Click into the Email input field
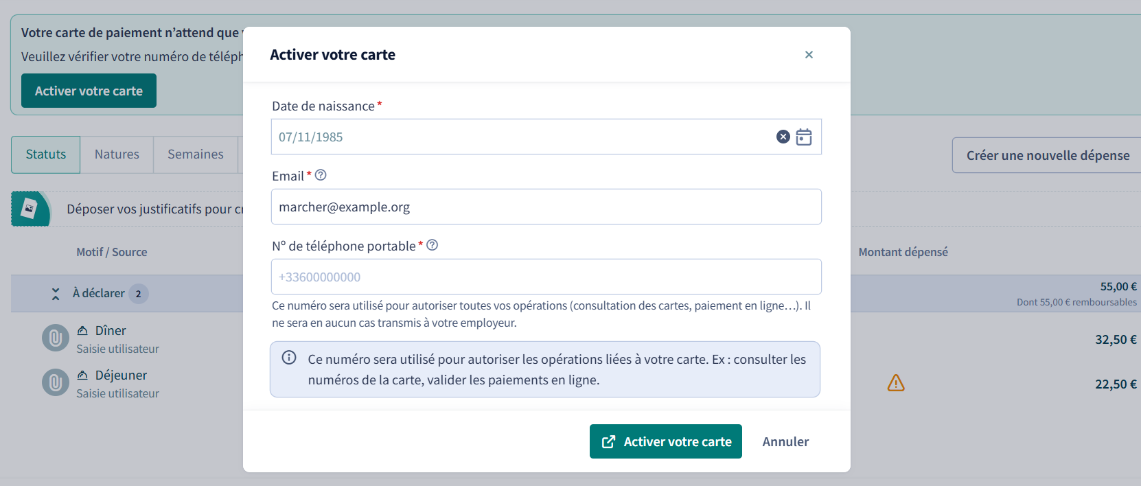This screenshot has height=486, width=1141. (x=546, y=207)
